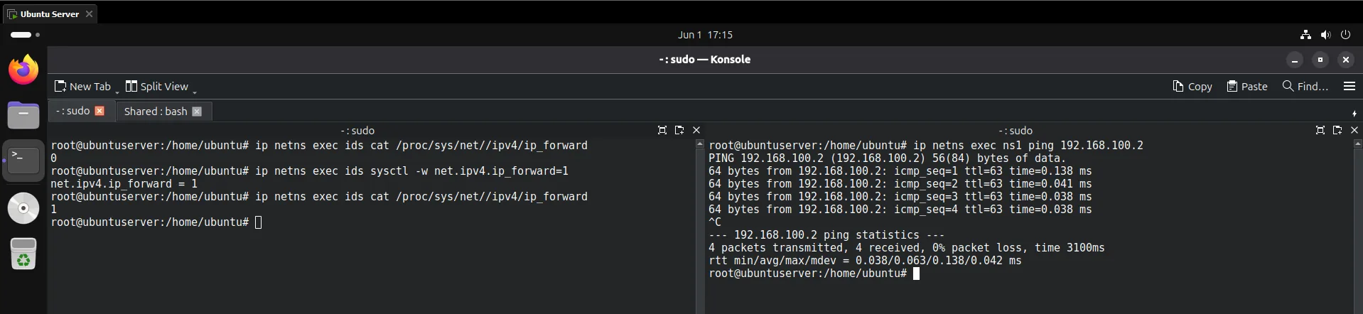
Task: Close the right split terminal pane
Action: click(x=1354, y=131)
